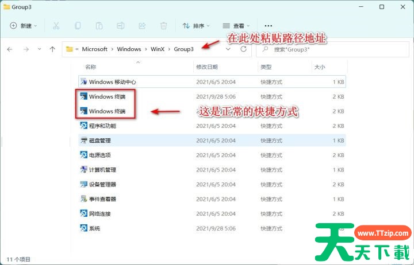414x265 pixels.
Task: Expand hidden path chevrons before Microsoft
Action: [x=77, y=49]
